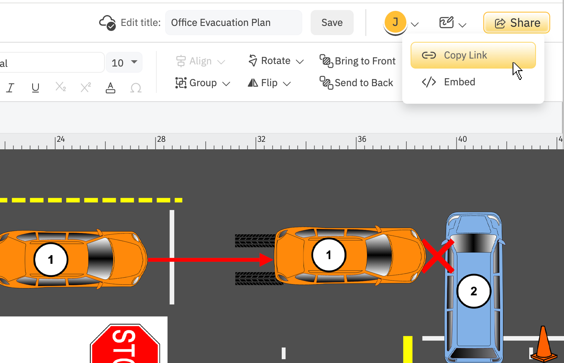Toggle italic formatting

[x=10, y=88]
